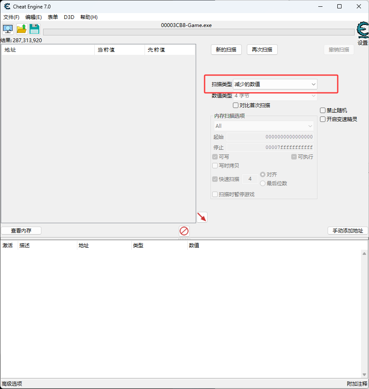This screenshot has width=369, height=389.
Task: Click the 撤销扫描 button
Action: (x=339, y=50)
